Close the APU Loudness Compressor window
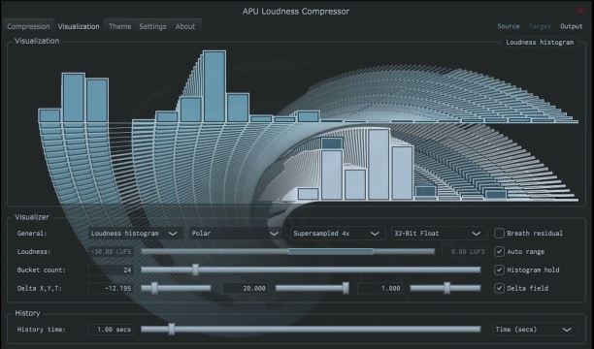Image resolution: width=594 pixels, height=349 pixels. pyautogui.click(x=580, y=11)
